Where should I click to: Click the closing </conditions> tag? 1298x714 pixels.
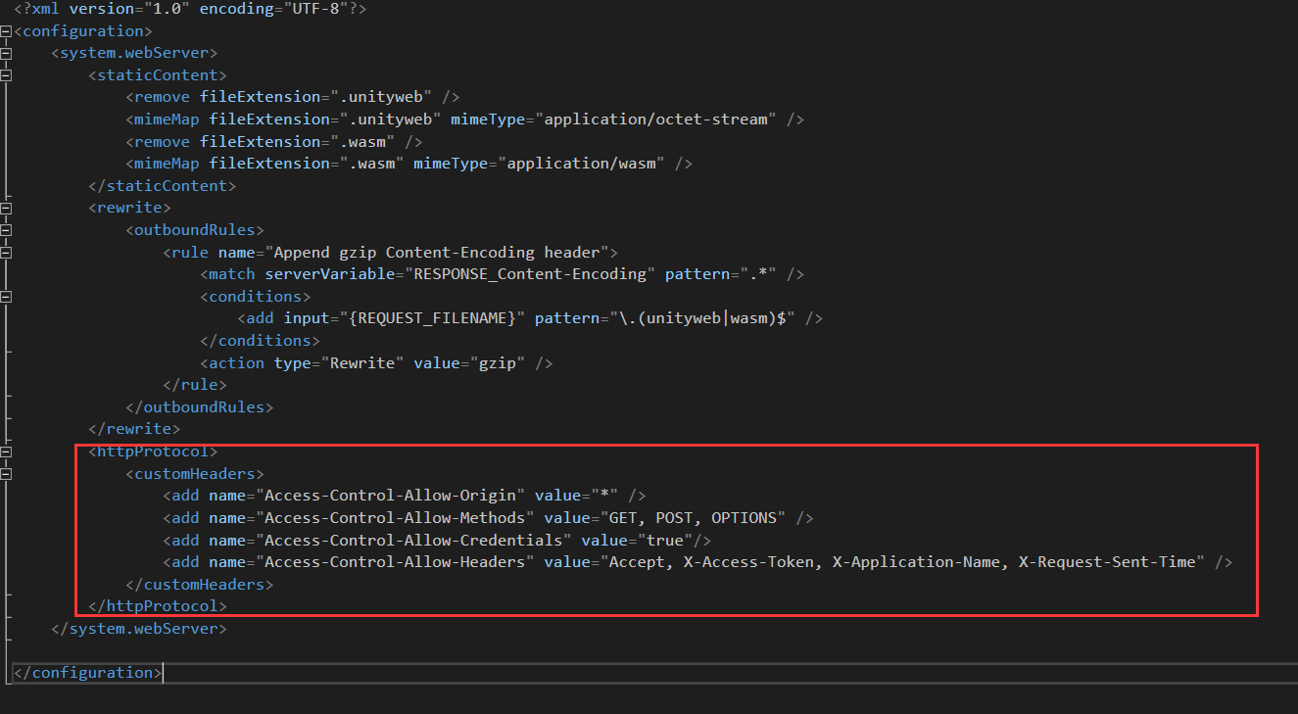(x=260, y=341)
